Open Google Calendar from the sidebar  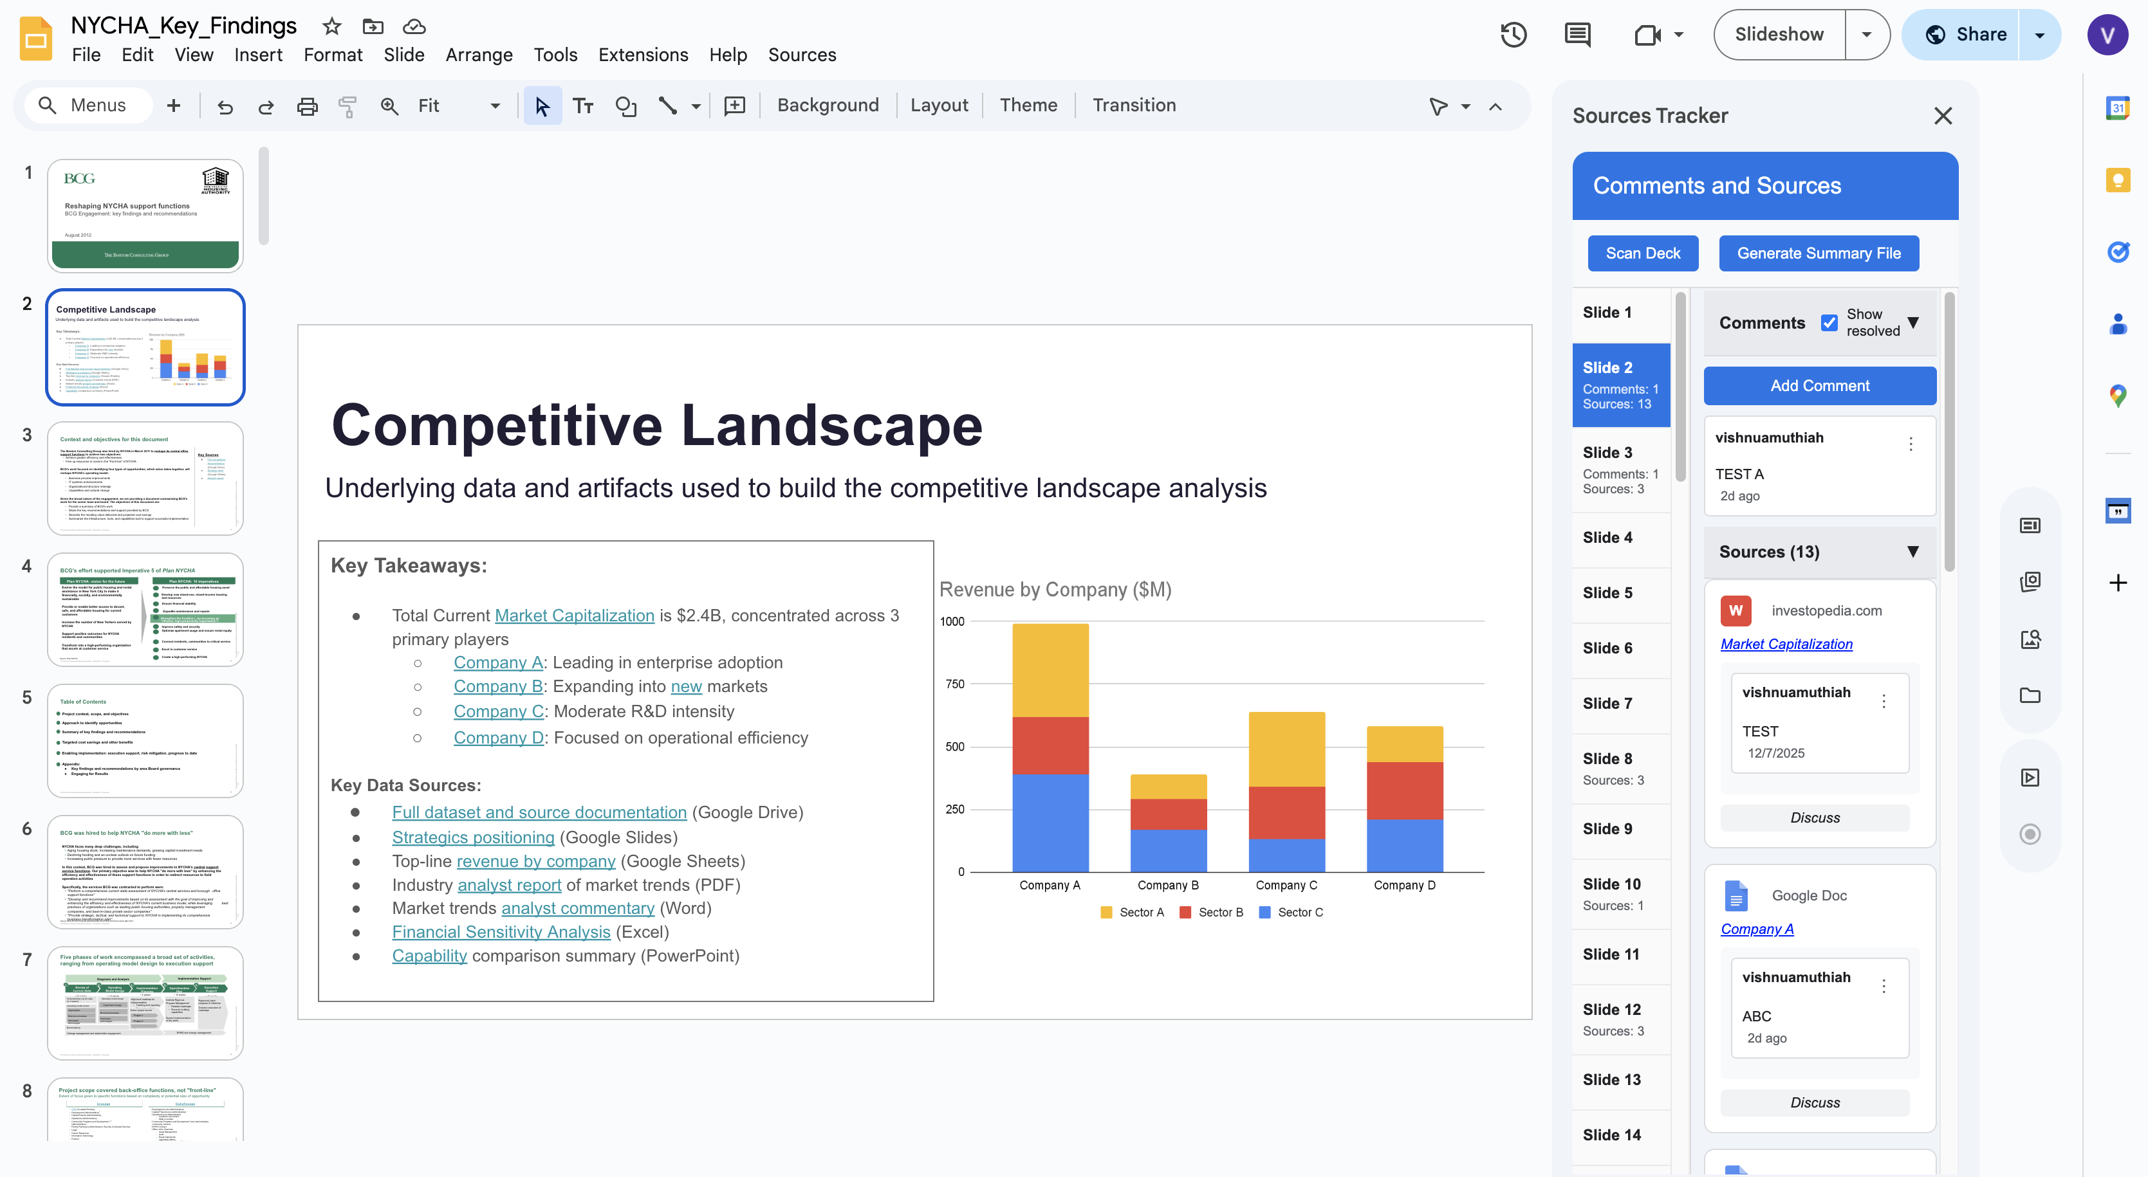pos(2118,107)
